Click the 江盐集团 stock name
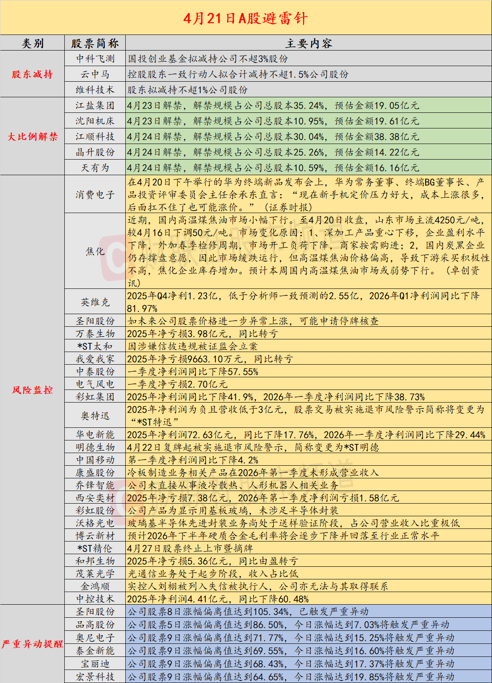This screenshot has width=492, height=683. tap(95, 106)
